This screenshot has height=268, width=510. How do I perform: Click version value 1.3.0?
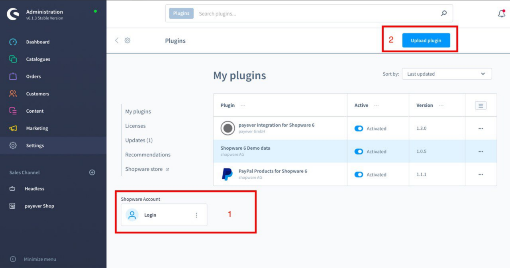(421, 129)
